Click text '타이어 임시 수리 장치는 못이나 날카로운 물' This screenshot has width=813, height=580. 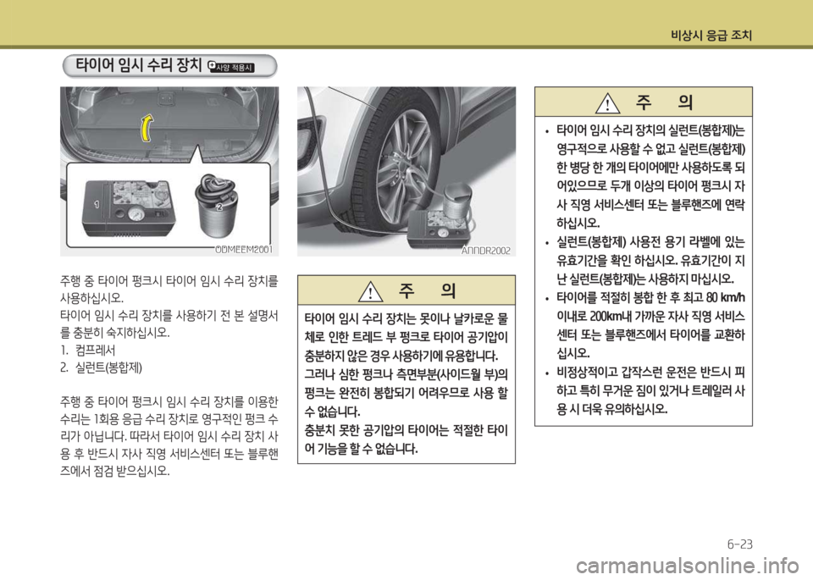point(406,318)
